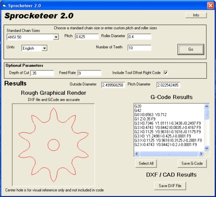This screenshot has height=197, width=216.
Task: Click the sprocket graphical render preview
Action: (x=53, y=145)
